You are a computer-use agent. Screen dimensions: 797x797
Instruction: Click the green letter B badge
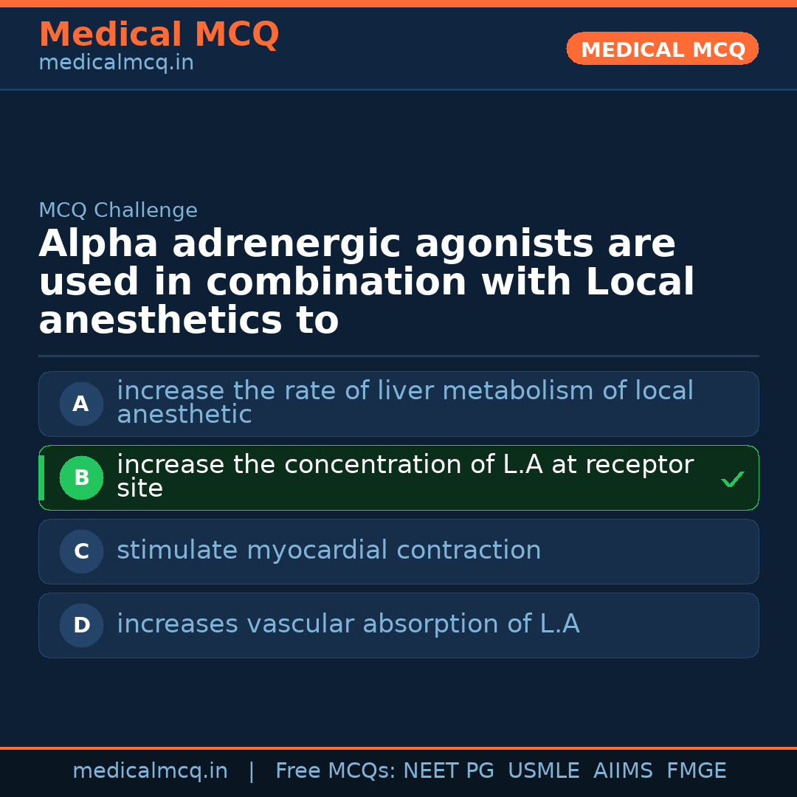point(81,477)
